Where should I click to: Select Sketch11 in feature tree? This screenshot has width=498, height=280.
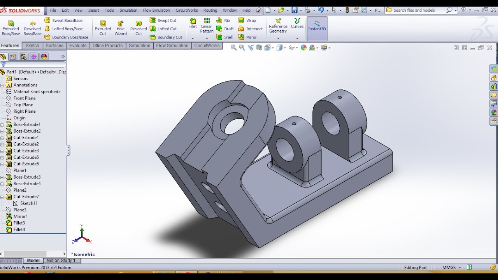pos(25,203)
